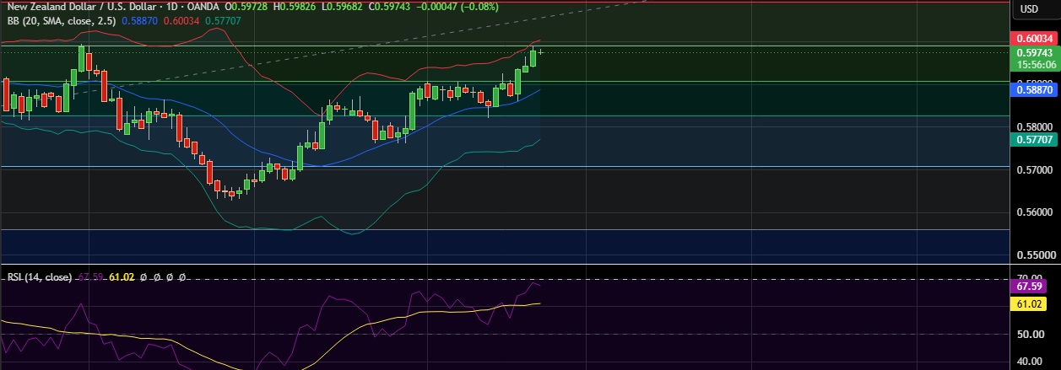Click the 50.00 RSI scale label
Image resolution: width=1061 pixels, height=370 pixels.
1031,335
